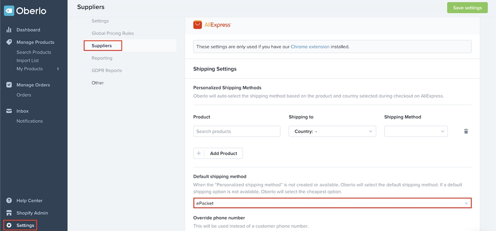This screenshot has width=496, height=231.
Task: Click the Default shipping method label
Action: (219, 176)
